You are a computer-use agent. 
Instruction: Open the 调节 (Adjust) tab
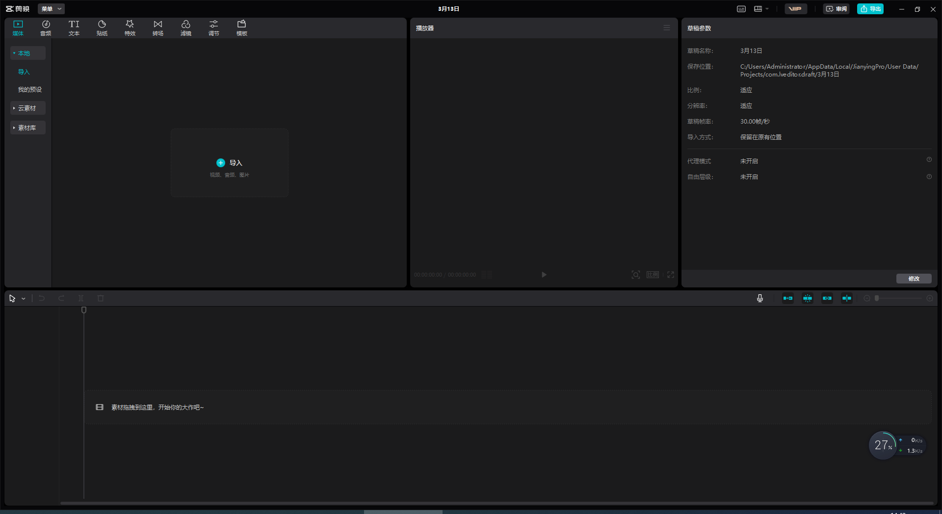pyautogui.click(x=214, y=28)
